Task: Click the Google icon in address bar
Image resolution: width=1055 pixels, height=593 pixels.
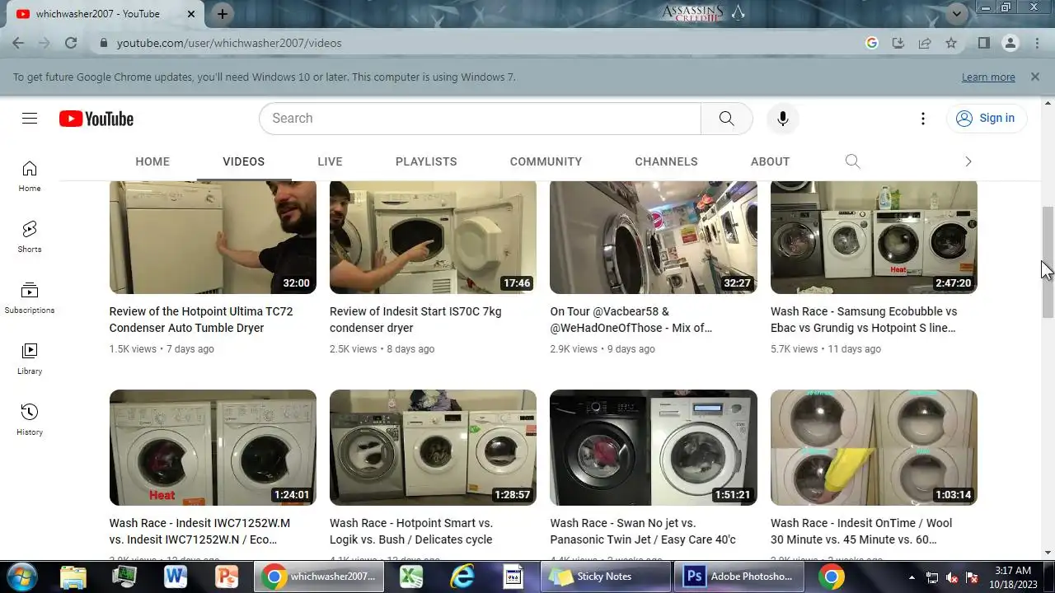Action: (x=872, y=43)
